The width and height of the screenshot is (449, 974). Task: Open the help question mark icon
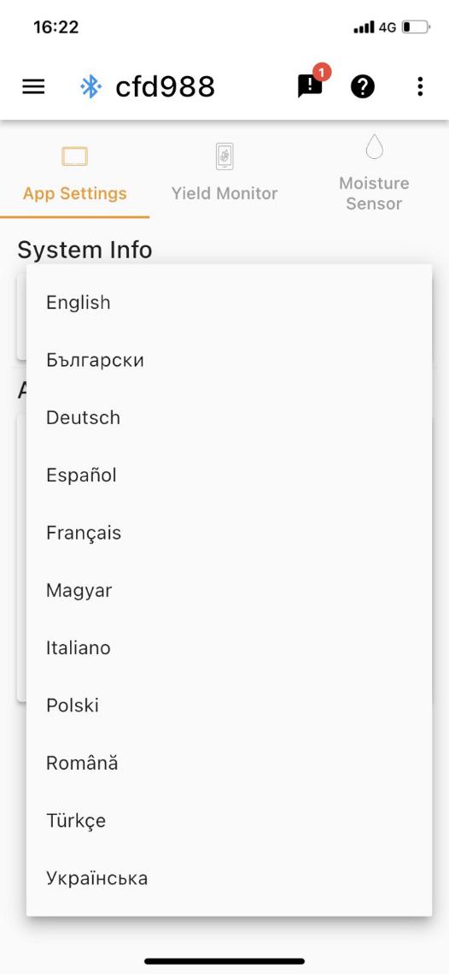(x=363, y=86)
